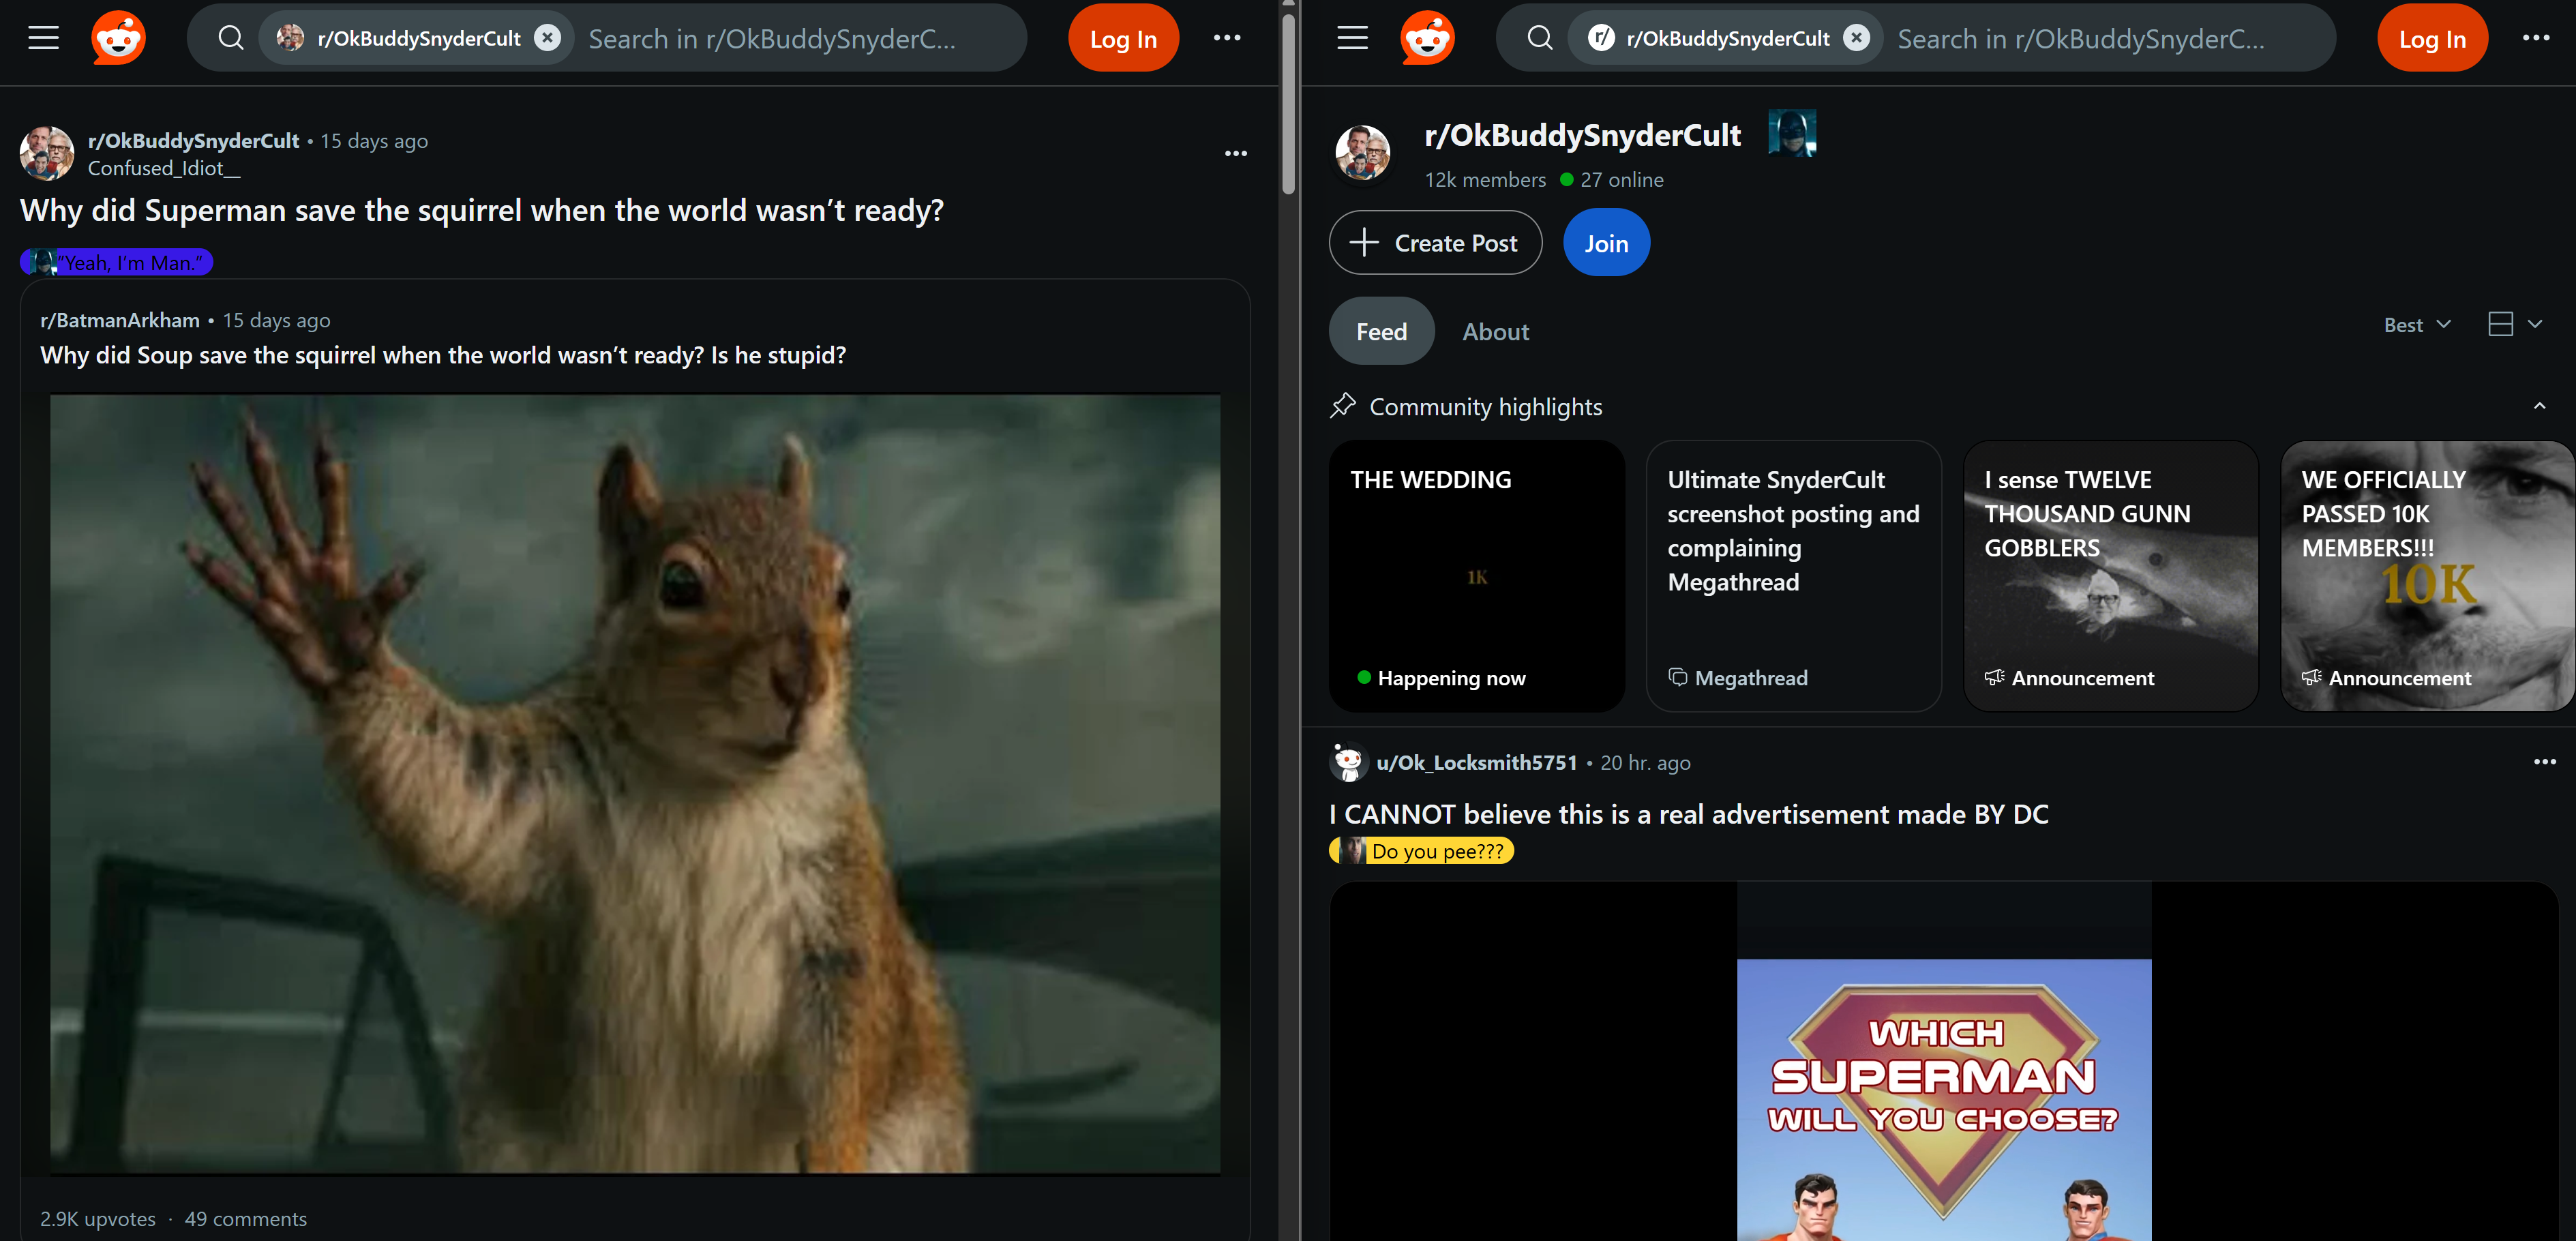Click Log In button in left window
2576x1241 pixels.
pyautogui.click(x=1123, y=38)
